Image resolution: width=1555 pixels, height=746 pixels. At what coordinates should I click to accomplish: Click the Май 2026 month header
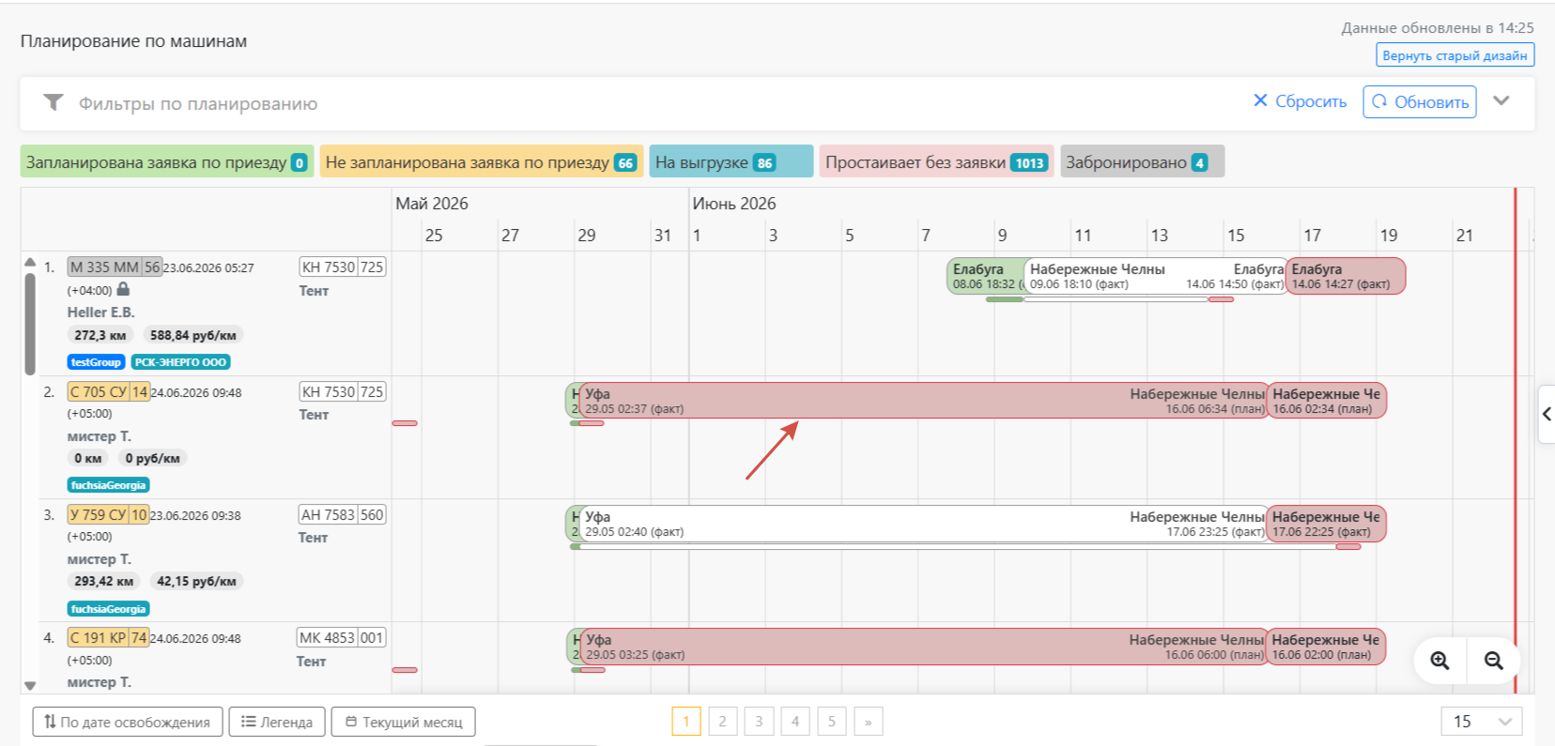coord(432,204)
